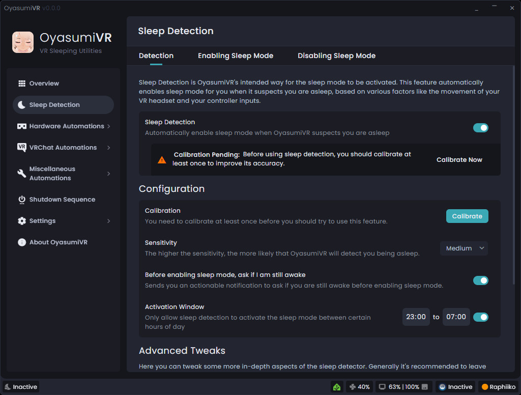This screenshot has height=395, width=521.
Task: Click the 23:00 start time field
Action: click(416, 317)
